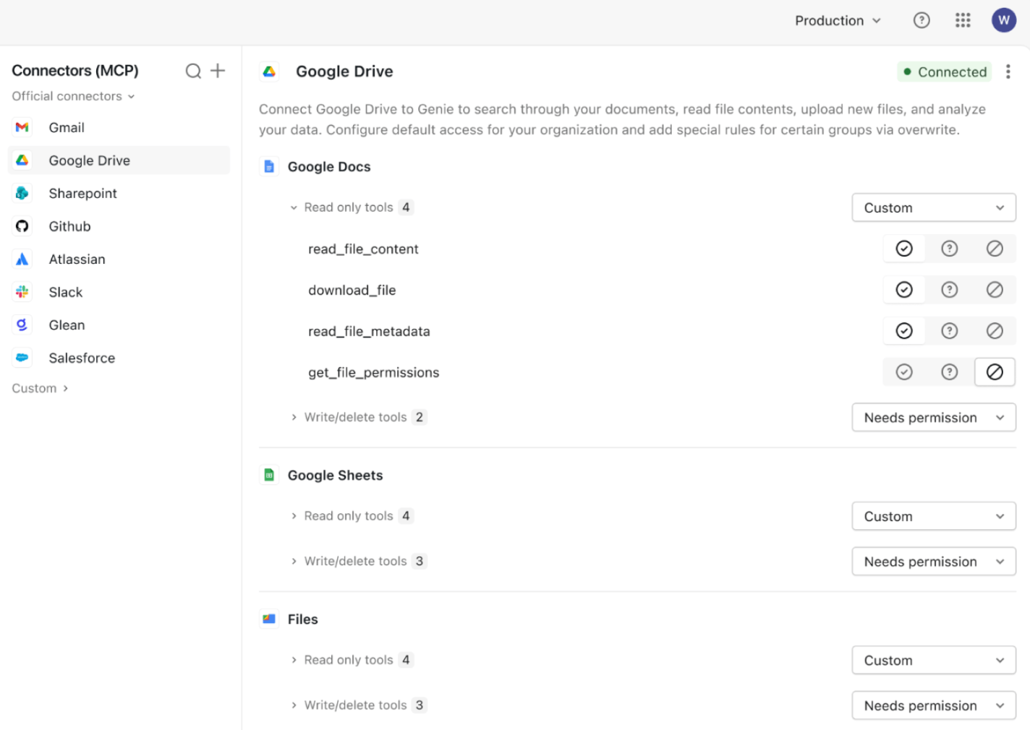Set download_file to always allow
Viewport: 1030px width, 730px height.
point(904,290)
